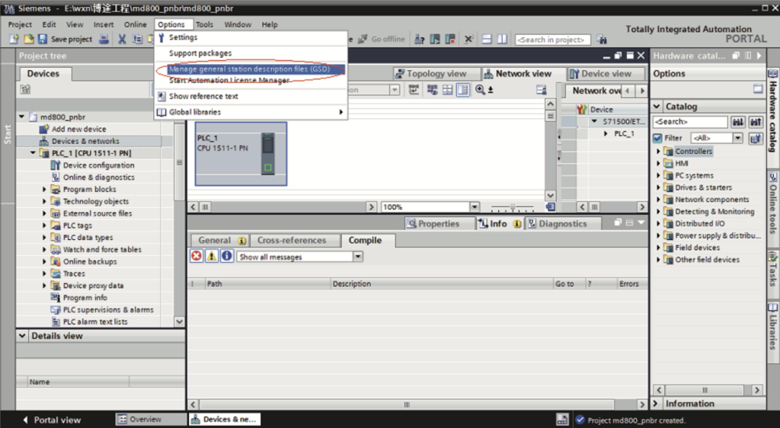Click the Cut scissors icon in toolbar
Screen dimensions: 780x428
[122, 40]
